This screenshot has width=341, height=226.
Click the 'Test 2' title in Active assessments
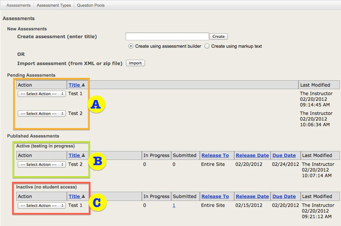(x=75, y=164)
